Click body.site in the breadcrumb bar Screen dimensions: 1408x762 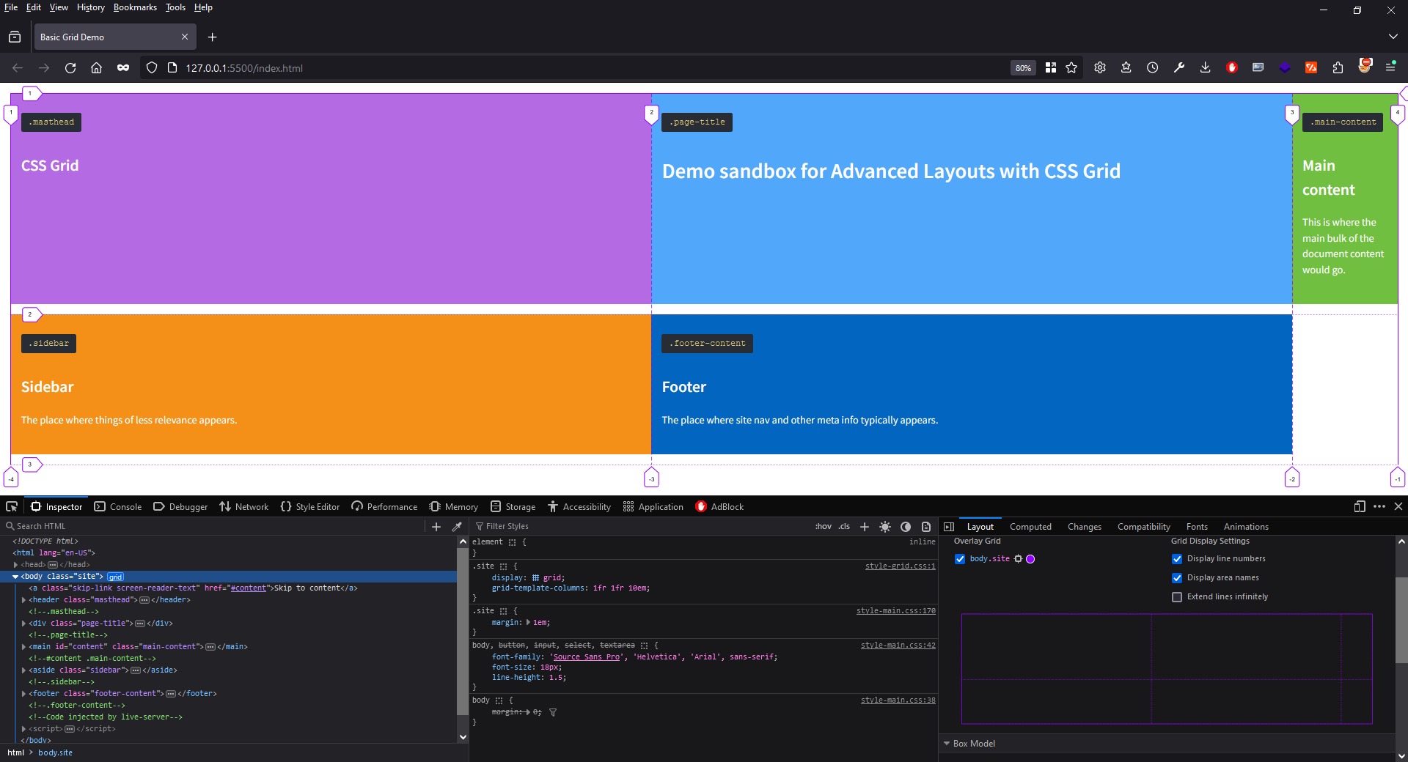[55, 752]
